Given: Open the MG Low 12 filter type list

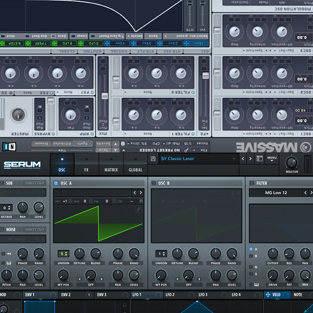Looking at the screenshot, I should pos(276,193).
